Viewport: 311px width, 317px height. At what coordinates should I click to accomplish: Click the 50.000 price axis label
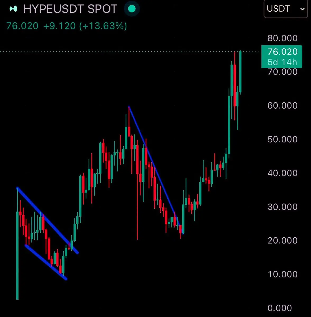coord(282,139)
